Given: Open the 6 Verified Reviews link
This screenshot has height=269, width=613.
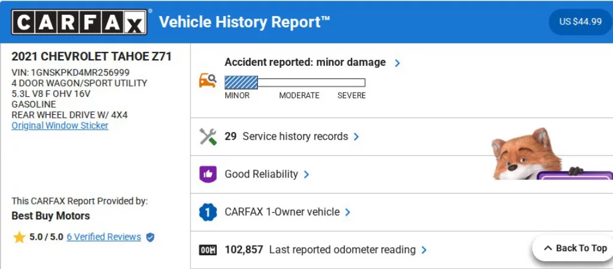Looking at the screenshot, I should pos(104,237).
